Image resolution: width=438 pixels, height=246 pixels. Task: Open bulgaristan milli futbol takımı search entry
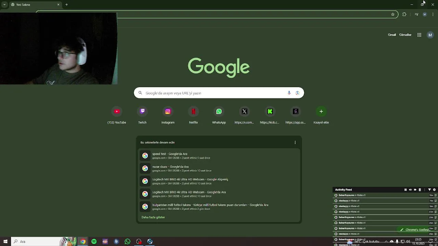[219, 207]
